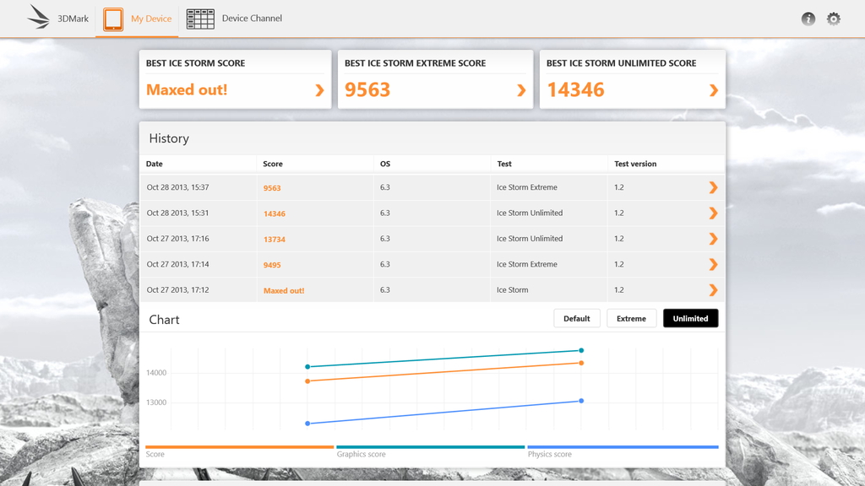Click the large 9563 best extreme score
The height and width of the screenshot is (486, 865).
click(367, 89)
